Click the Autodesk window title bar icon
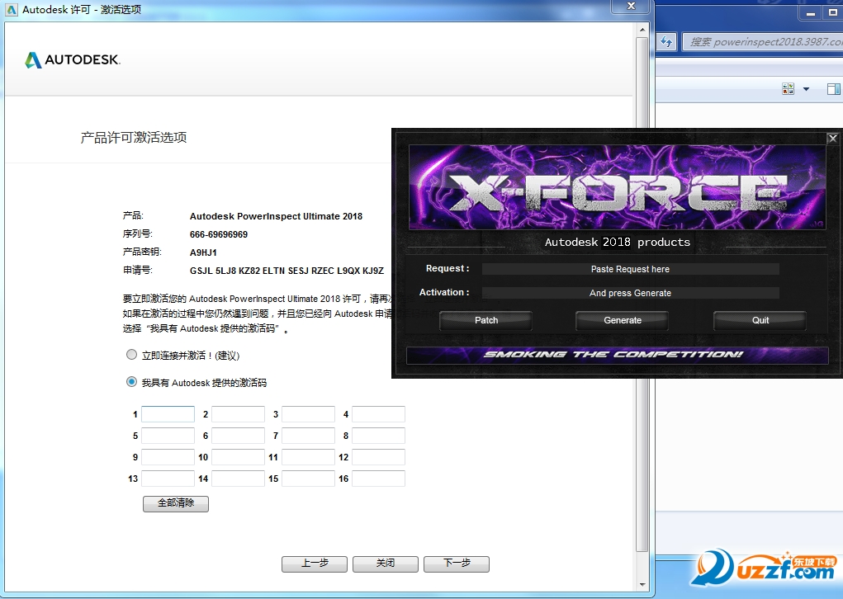 coord(12,10)
